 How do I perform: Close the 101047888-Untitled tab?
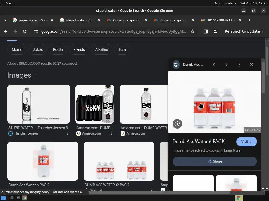240,20
